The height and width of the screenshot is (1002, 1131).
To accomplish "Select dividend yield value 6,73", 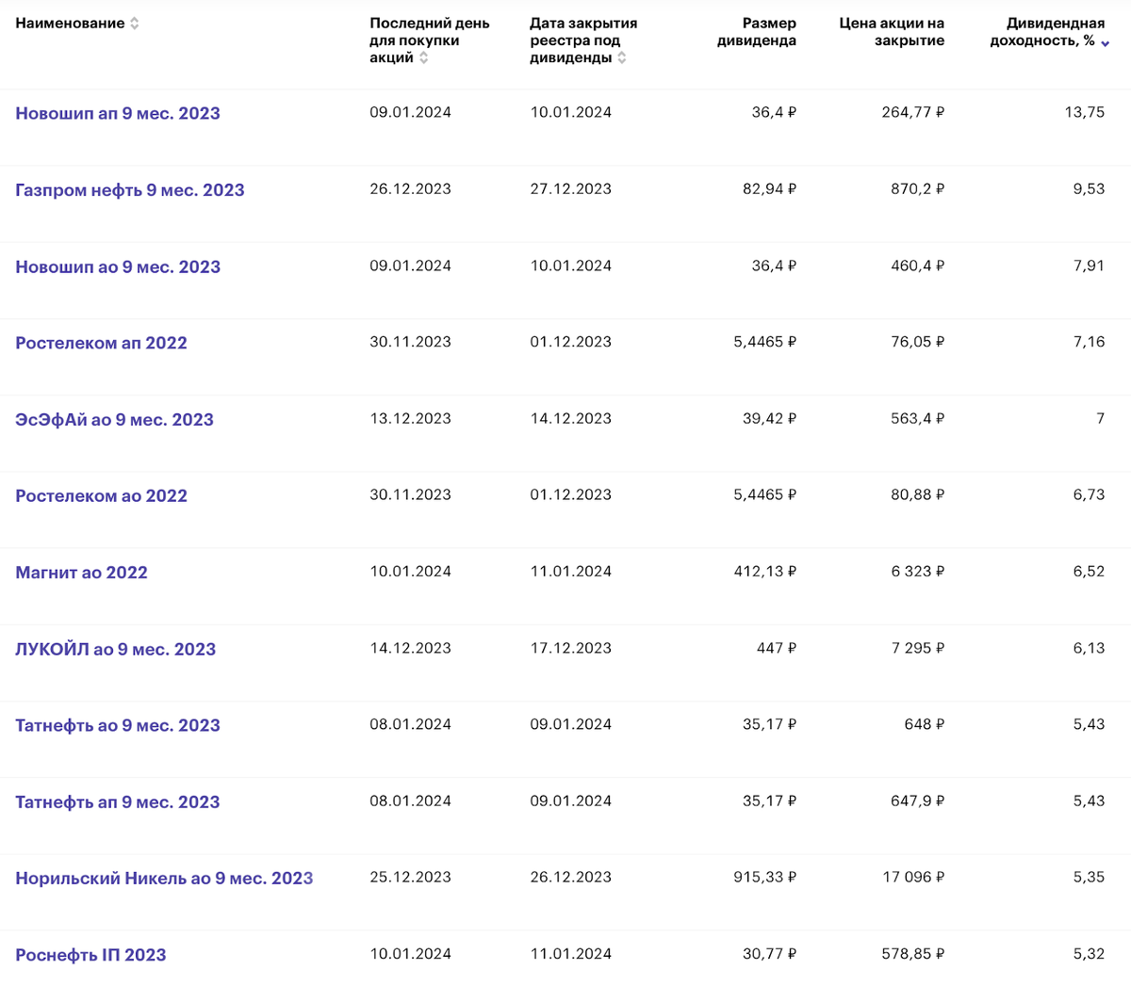I will click(x=1089, y=494).
